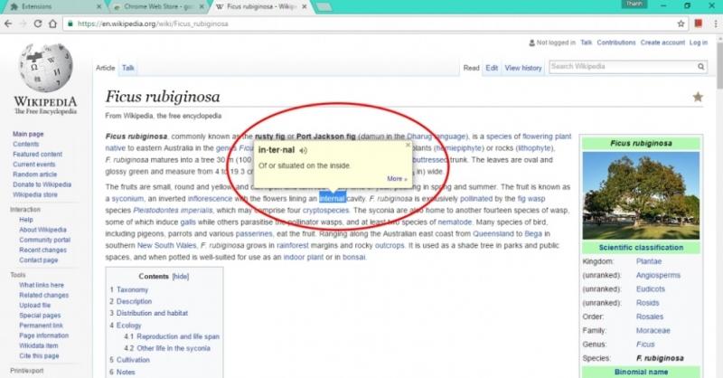Open View history tab
This screenshot has width=723, height=378.
tap(523, 68)
